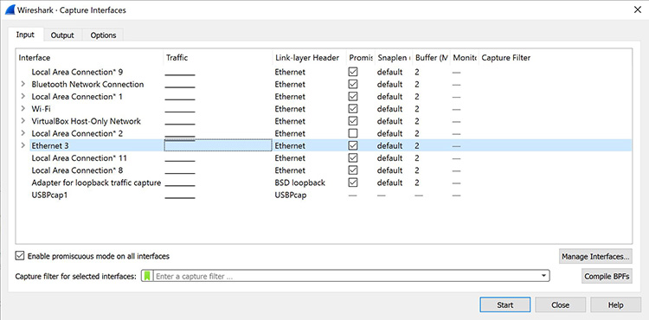Select Adapter for loopback traffic capture
The image size is (649, 320).
[x=96, y=182]
